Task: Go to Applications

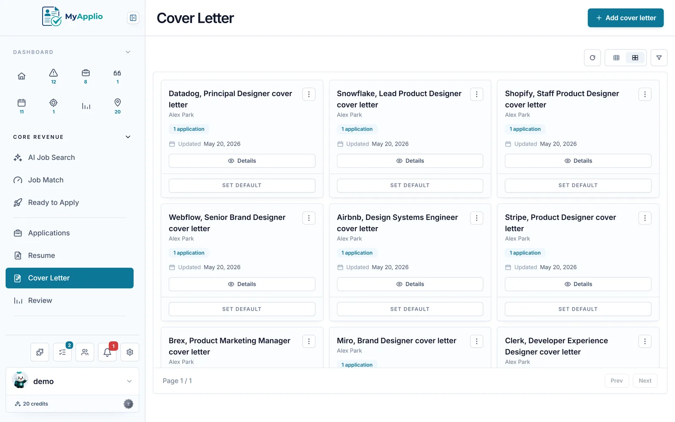Action: (x=70, y=233)
